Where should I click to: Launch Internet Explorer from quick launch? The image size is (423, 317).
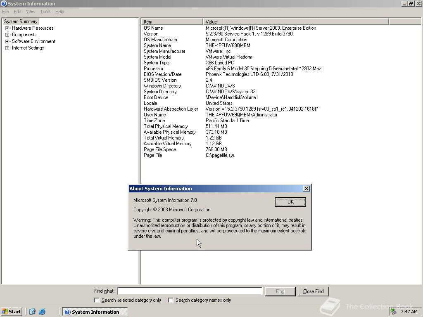click(x=42, y=312)
